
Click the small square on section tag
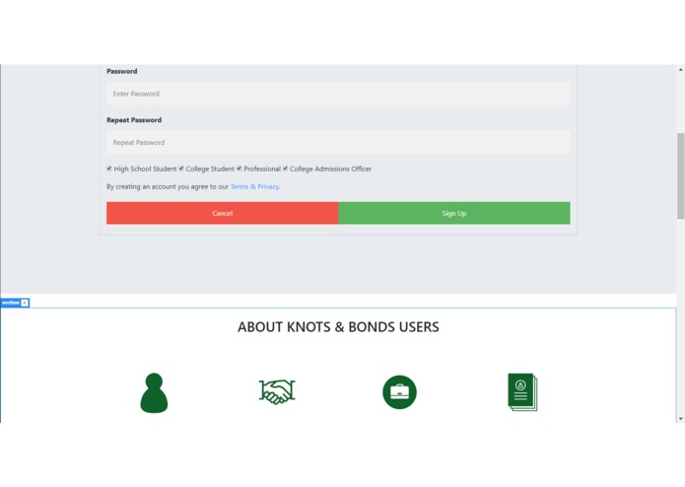coord(25,303)
